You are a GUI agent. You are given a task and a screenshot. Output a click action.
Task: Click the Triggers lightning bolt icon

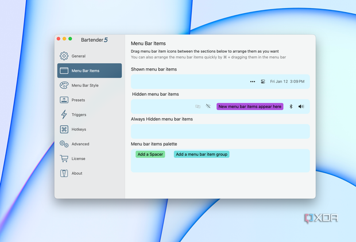[x=64, y=115]
